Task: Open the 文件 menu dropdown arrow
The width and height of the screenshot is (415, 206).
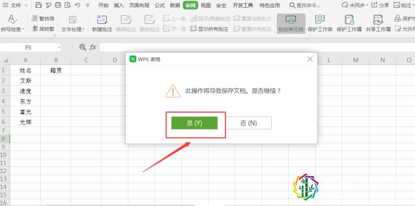Action: tap(26, 5)
